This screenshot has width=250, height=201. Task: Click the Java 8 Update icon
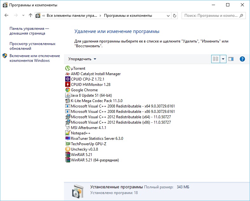point(68,95)
